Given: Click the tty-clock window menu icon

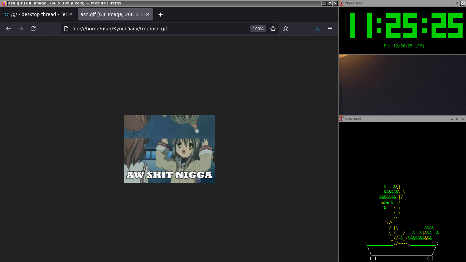Looking at the screenshot, I should pos(341,3).
